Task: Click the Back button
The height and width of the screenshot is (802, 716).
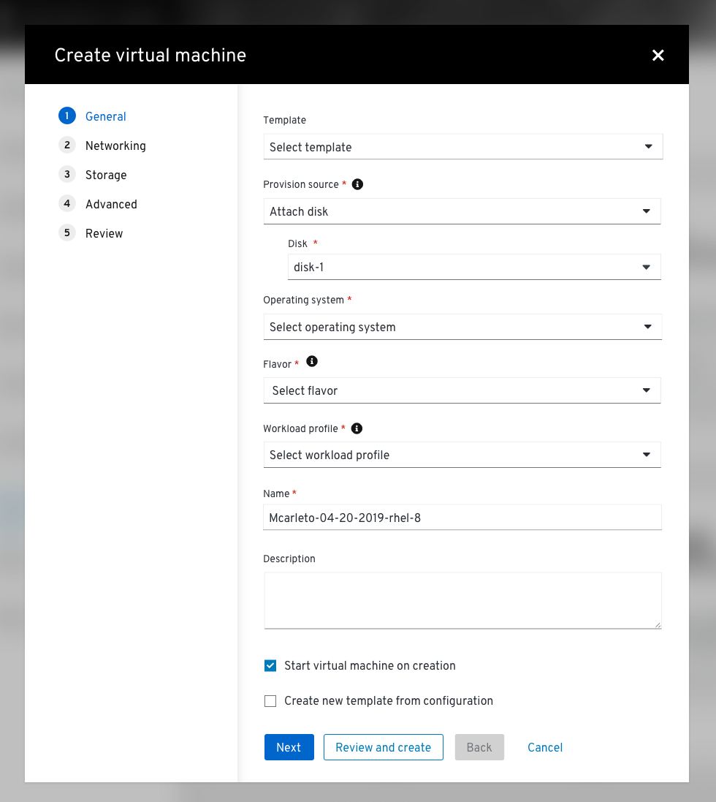Action: point(479,747)
